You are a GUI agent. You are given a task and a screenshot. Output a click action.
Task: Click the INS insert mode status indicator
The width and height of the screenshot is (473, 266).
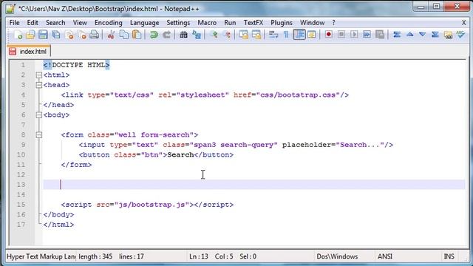pos(449,256)
